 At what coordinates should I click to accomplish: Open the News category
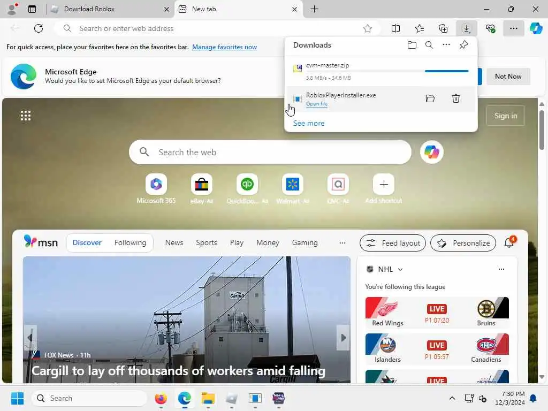click(x=174, y=242)
